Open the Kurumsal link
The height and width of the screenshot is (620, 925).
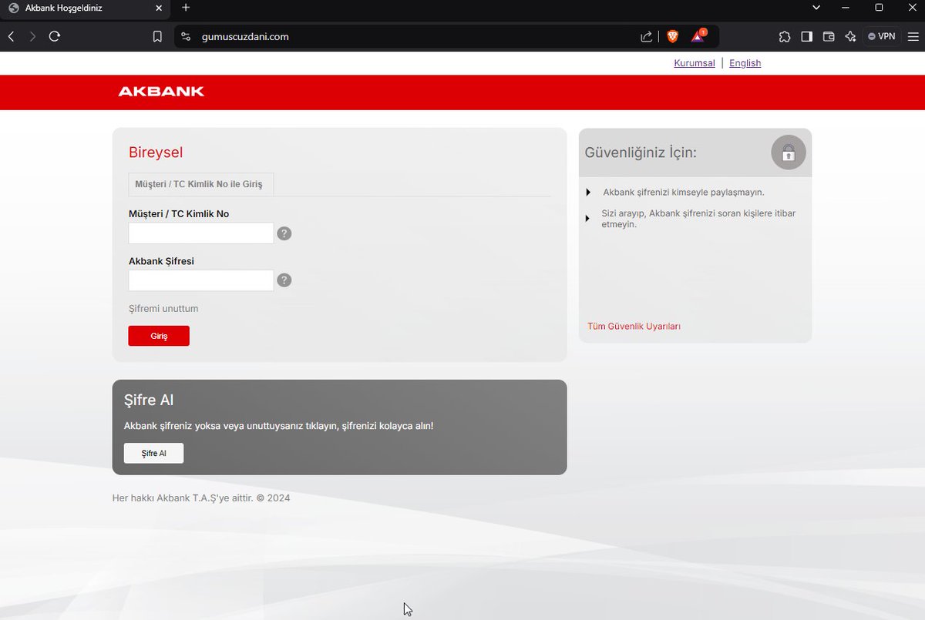(x=695, y=63)
